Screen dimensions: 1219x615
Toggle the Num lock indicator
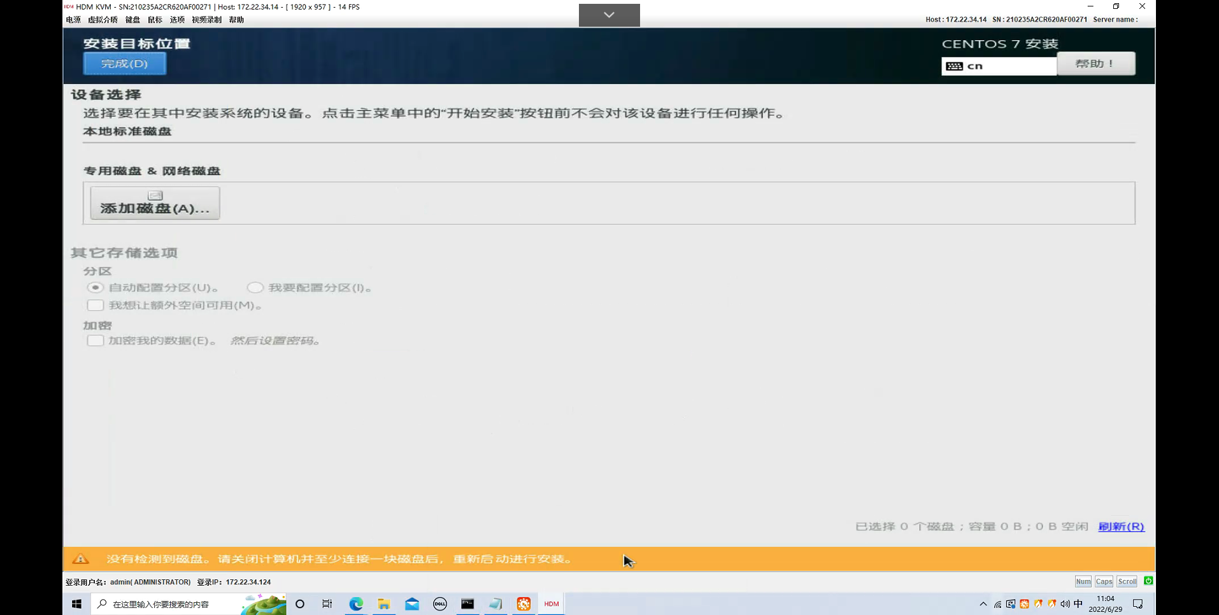coord(1083,581)
